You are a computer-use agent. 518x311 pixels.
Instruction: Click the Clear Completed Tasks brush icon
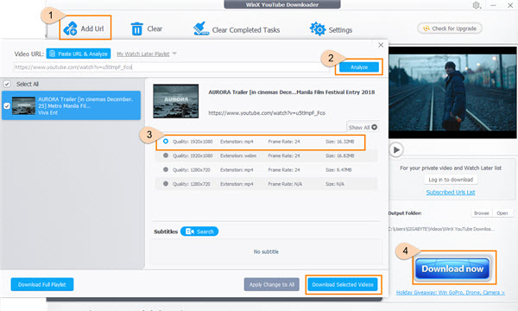pos(201,29)
